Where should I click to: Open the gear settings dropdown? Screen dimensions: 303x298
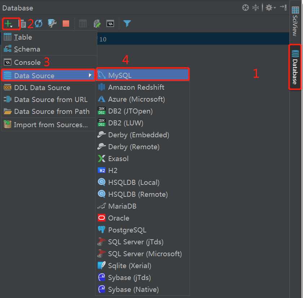(271, 8)
